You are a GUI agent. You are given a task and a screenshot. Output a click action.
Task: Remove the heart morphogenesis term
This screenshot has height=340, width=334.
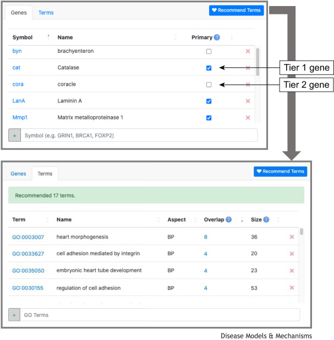(292, 237)
